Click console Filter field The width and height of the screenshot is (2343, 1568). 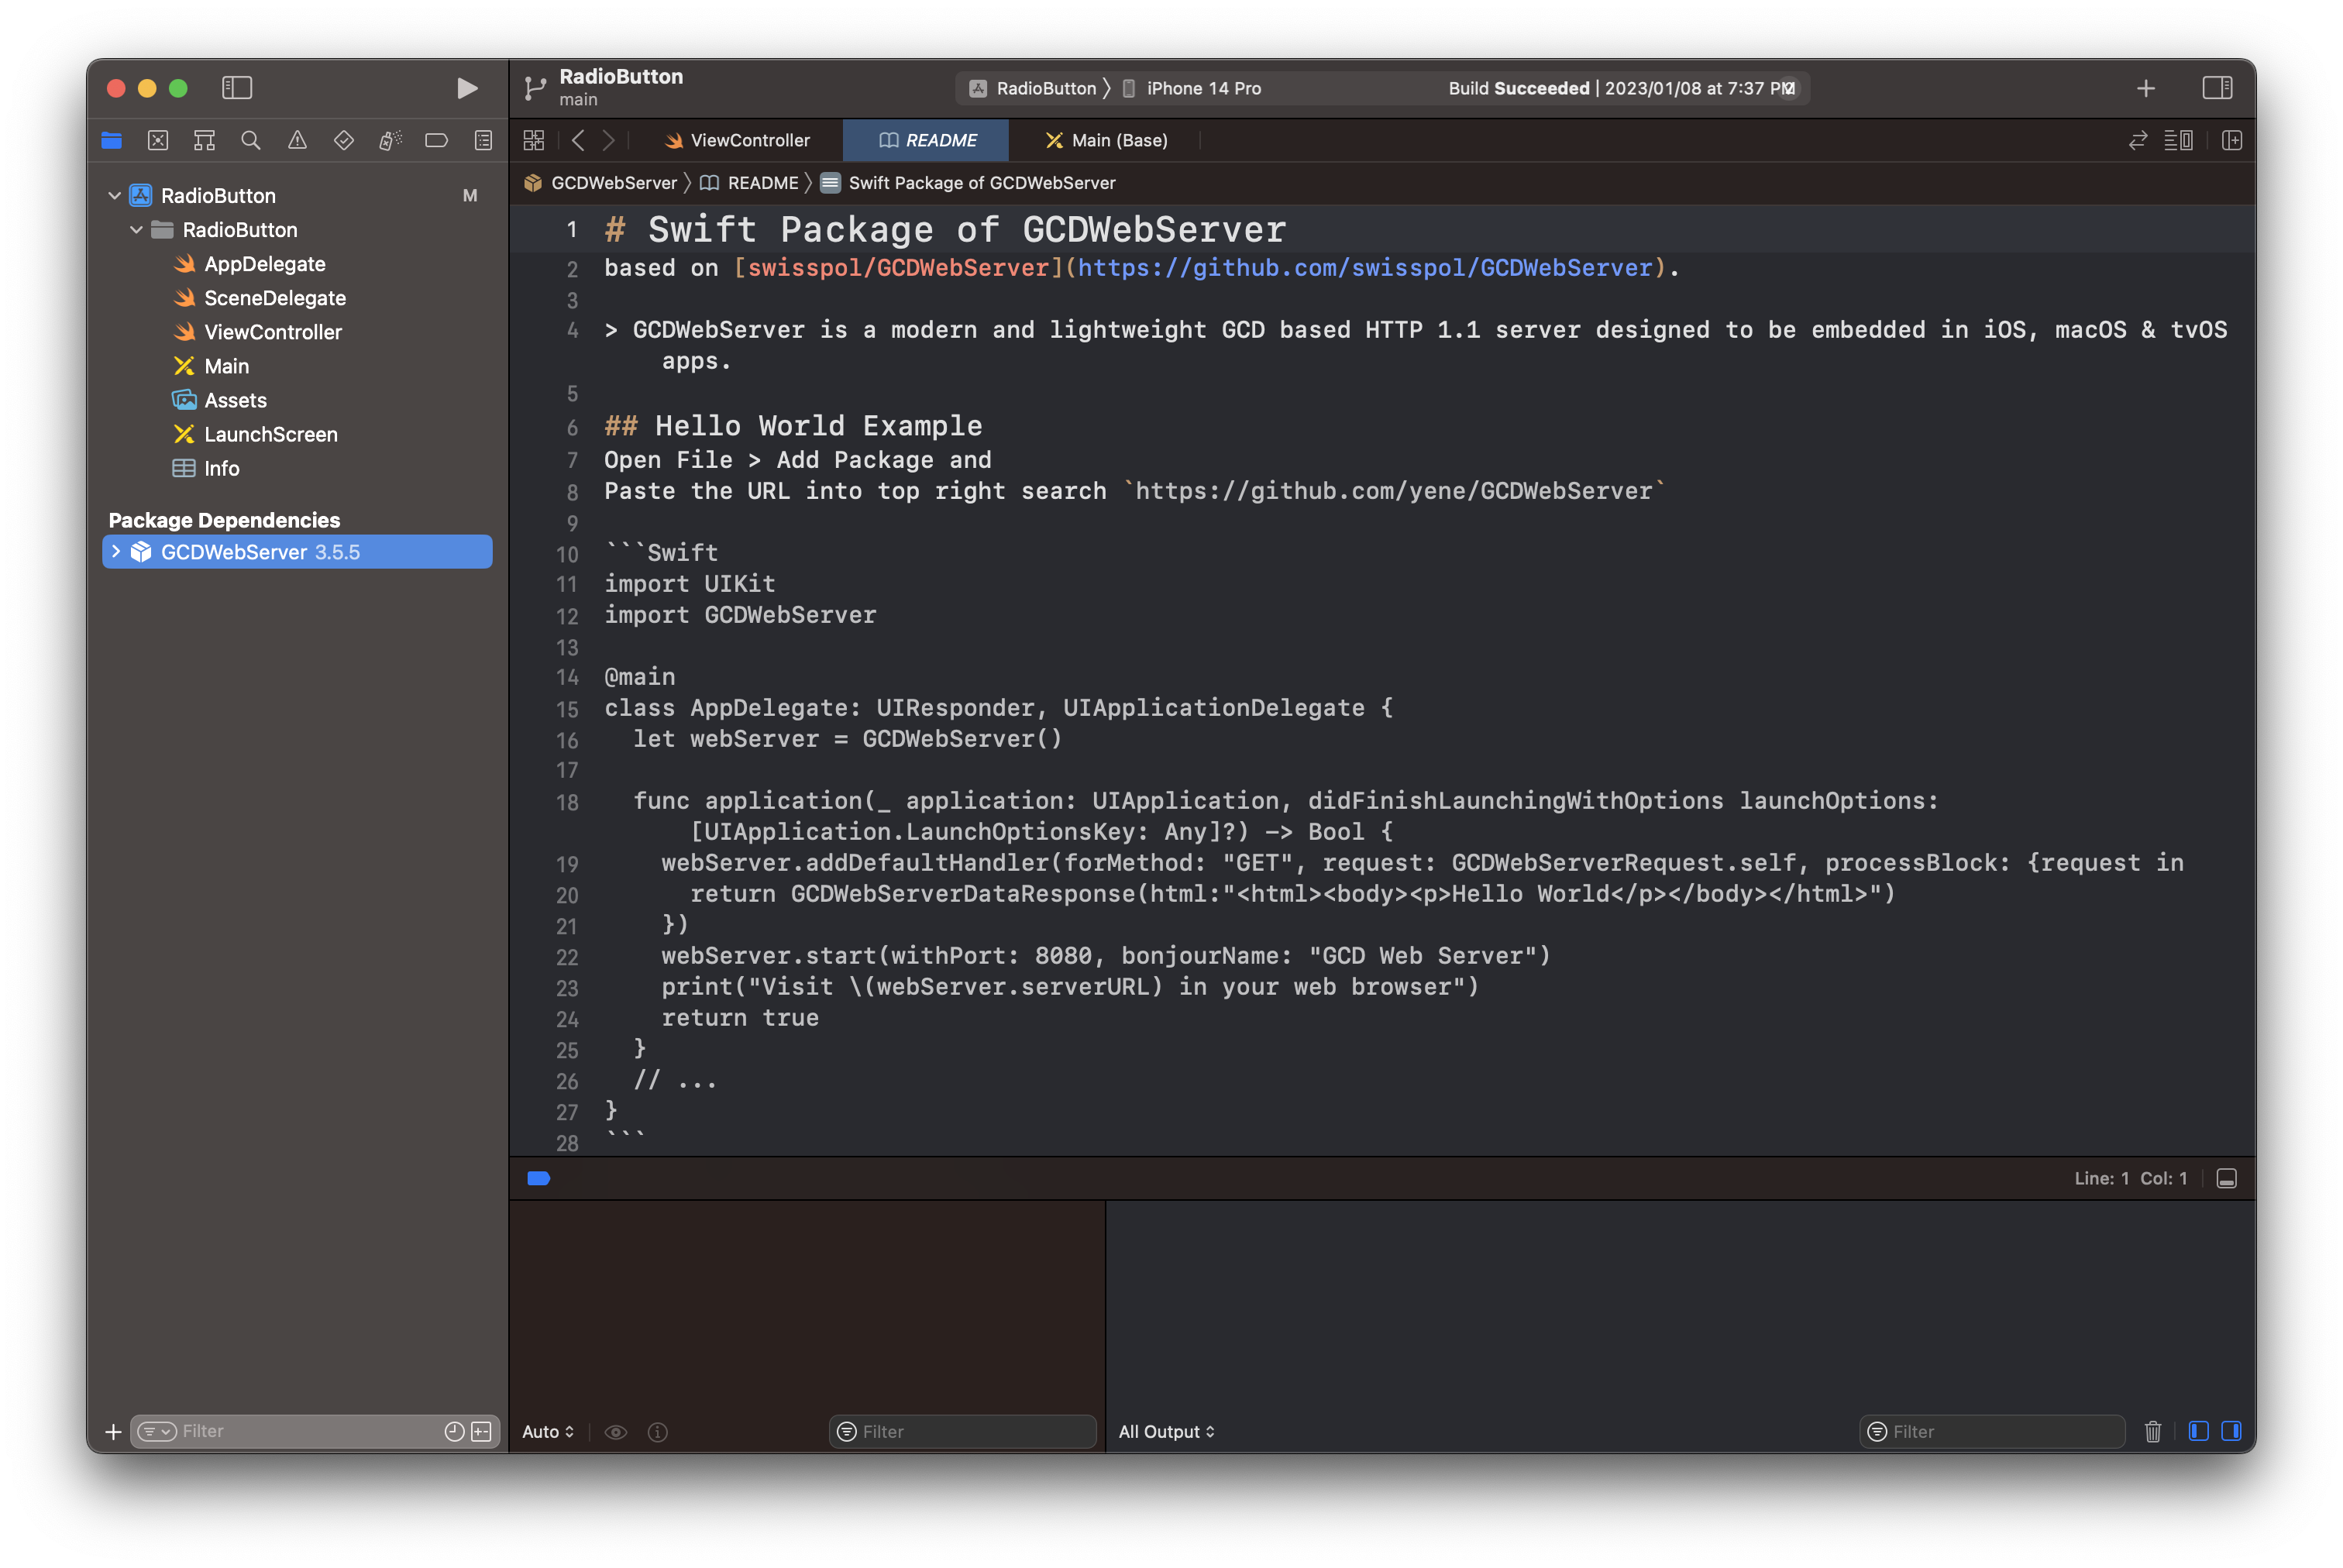pyautogui.click(x=1991, y=1431)
